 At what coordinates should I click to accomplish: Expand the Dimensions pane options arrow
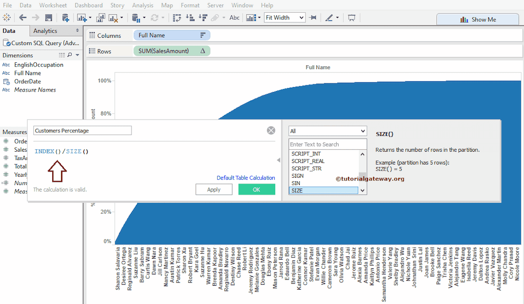point(77,55)
